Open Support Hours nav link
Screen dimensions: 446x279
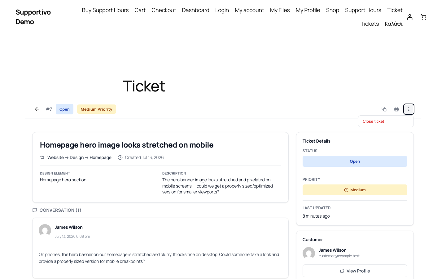pyautogui.click(x=363, y=10)
